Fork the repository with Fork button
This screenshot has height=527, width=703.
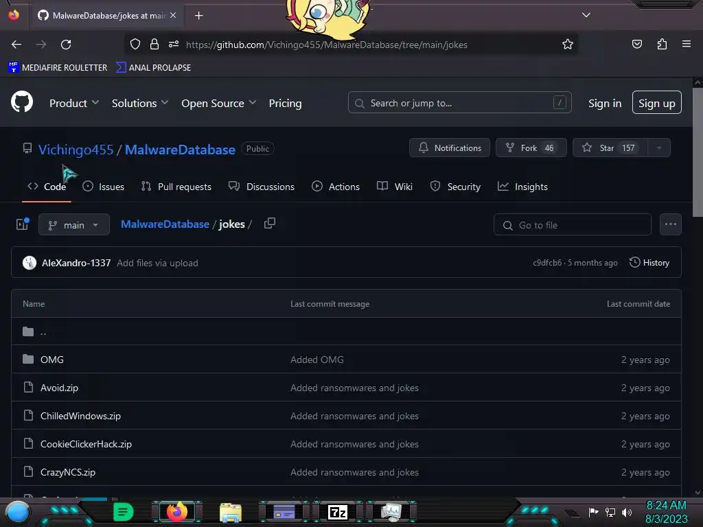tap(531, 148)
